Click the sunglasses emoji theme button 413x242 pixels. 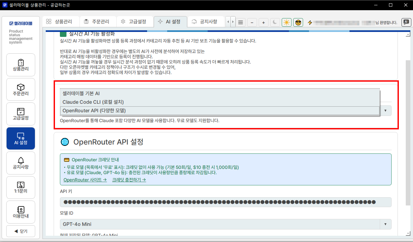click(298, 22)
